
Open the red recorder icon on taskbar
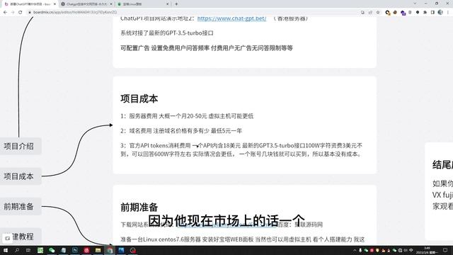[133, 250]
